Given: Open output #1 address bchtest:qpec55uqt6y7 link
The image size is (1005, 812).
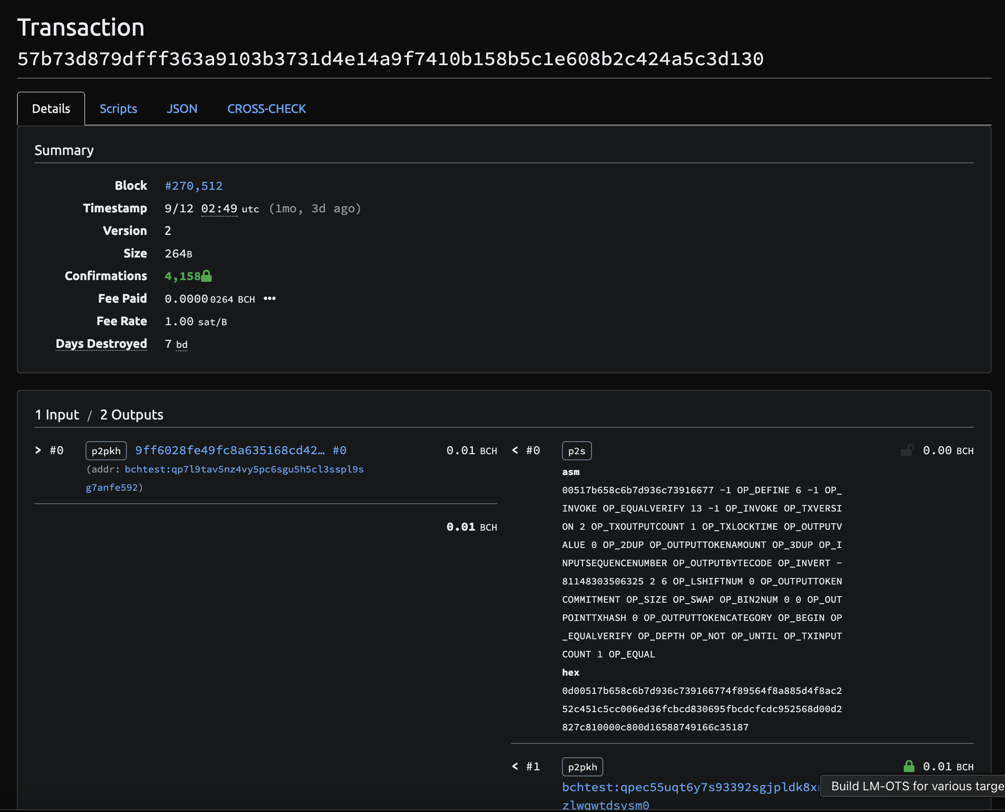Looking at the screenshot, I should pos(690,787).
